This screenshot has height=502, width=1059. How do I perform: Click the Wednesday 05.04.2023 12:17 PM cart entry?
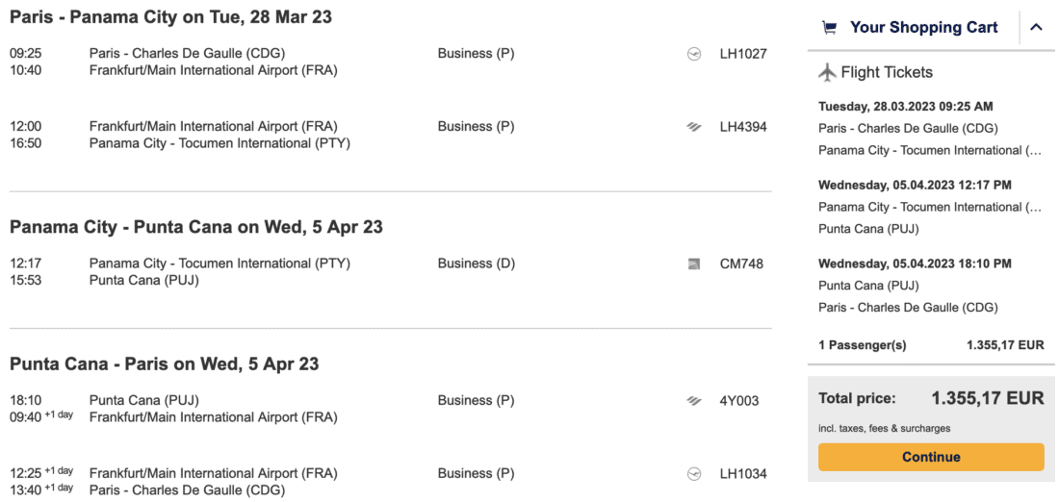click(x=915, y=185)
